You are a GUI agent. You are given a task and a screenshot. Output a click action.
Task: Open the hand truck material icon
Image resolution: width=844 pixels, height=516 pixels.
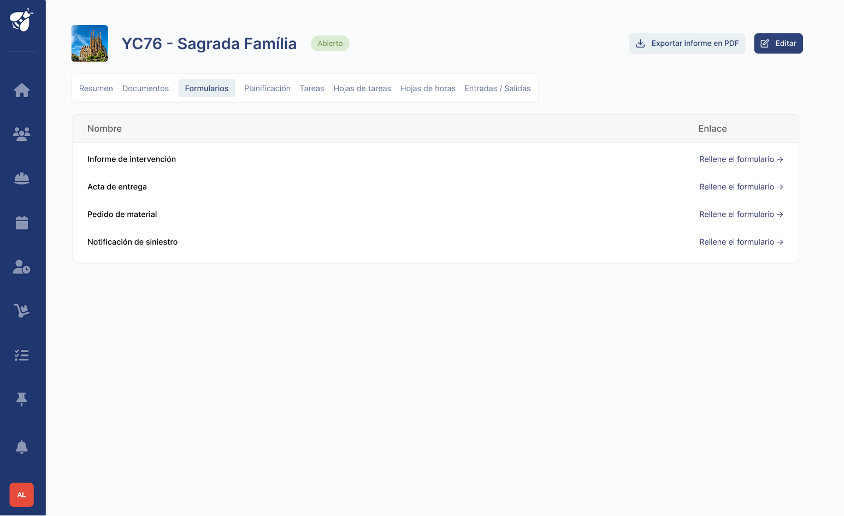pos(22,311)
